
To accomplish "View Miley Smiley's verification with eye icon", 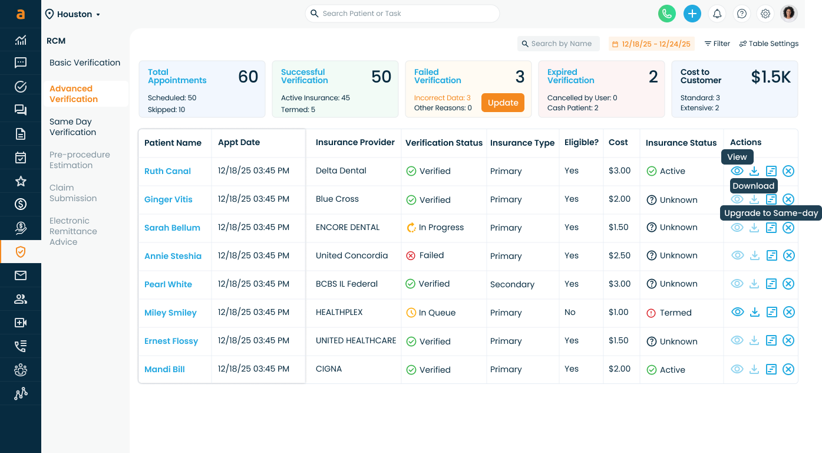I will pos(737,312).
